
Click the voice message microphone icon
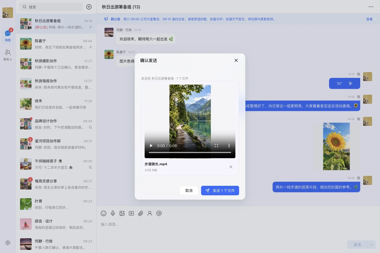pos(113,213)
